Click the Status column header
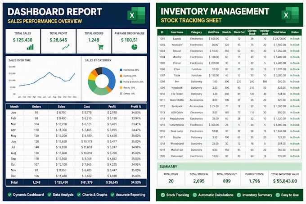Viewport: 306px width, 204px height. pyautogui.click(x=295, y=32)
